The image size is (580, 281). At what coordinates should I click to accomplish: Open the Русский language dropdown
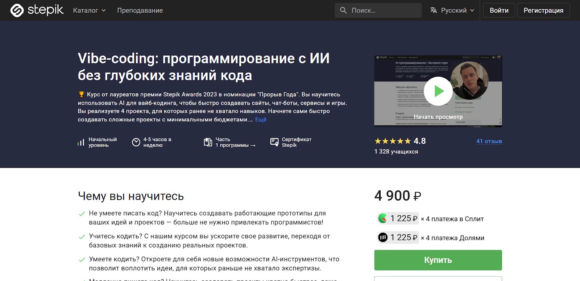click(452, 11)
